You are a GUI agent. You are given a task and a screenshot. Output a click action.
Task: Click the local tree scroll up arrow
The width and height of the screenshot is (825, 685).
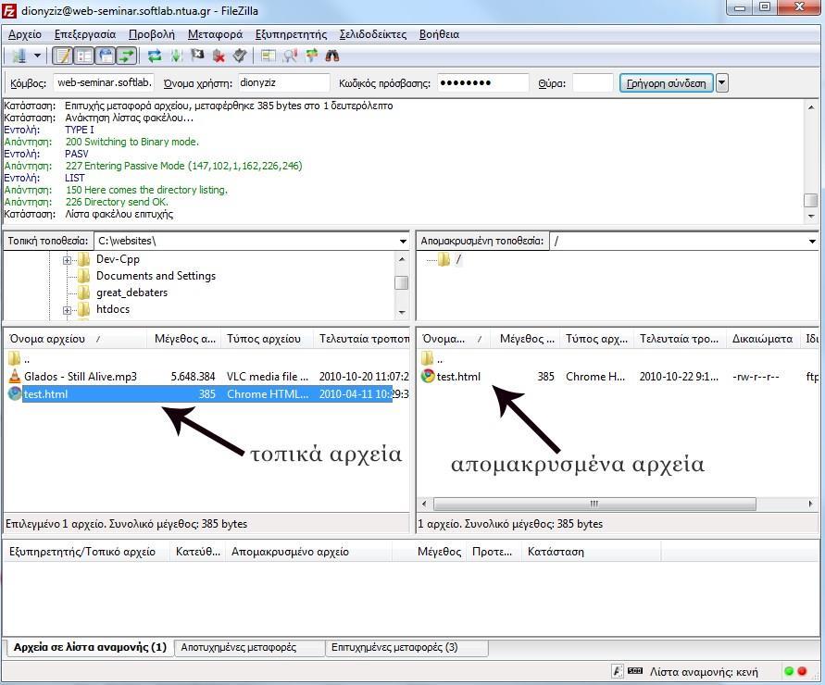click(402, 258)
